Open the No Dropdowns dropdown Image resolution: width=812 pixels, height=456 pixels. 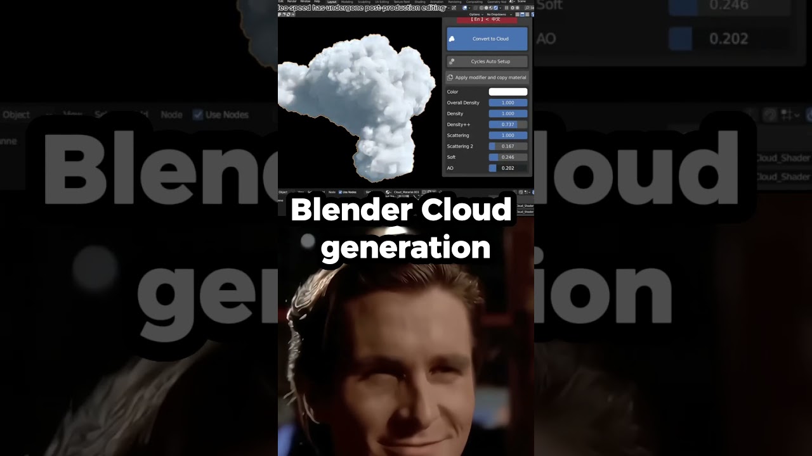click(x=499, y=14)
